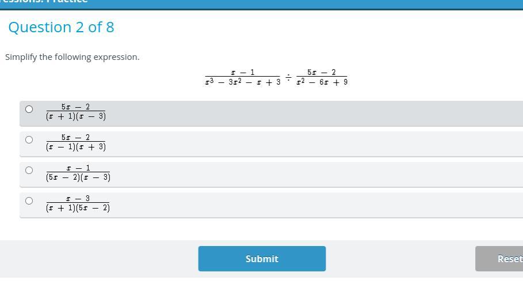Click the "Simplify the following expression." instruction text
The width and height of the screenshot is (523, 295).
tap(72, 57)
